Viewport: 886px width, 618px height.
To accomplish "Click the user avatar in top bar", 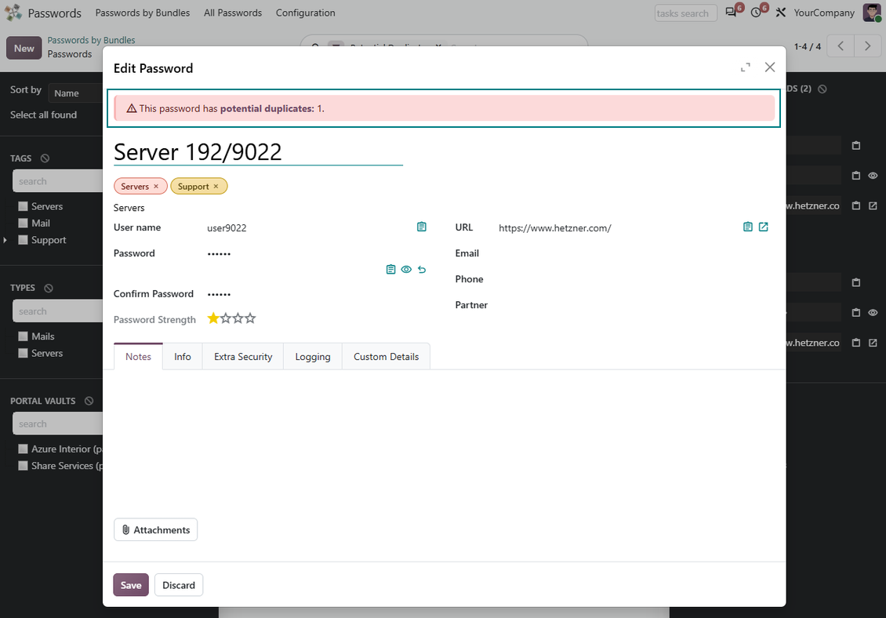I will [x=872, y=13].
